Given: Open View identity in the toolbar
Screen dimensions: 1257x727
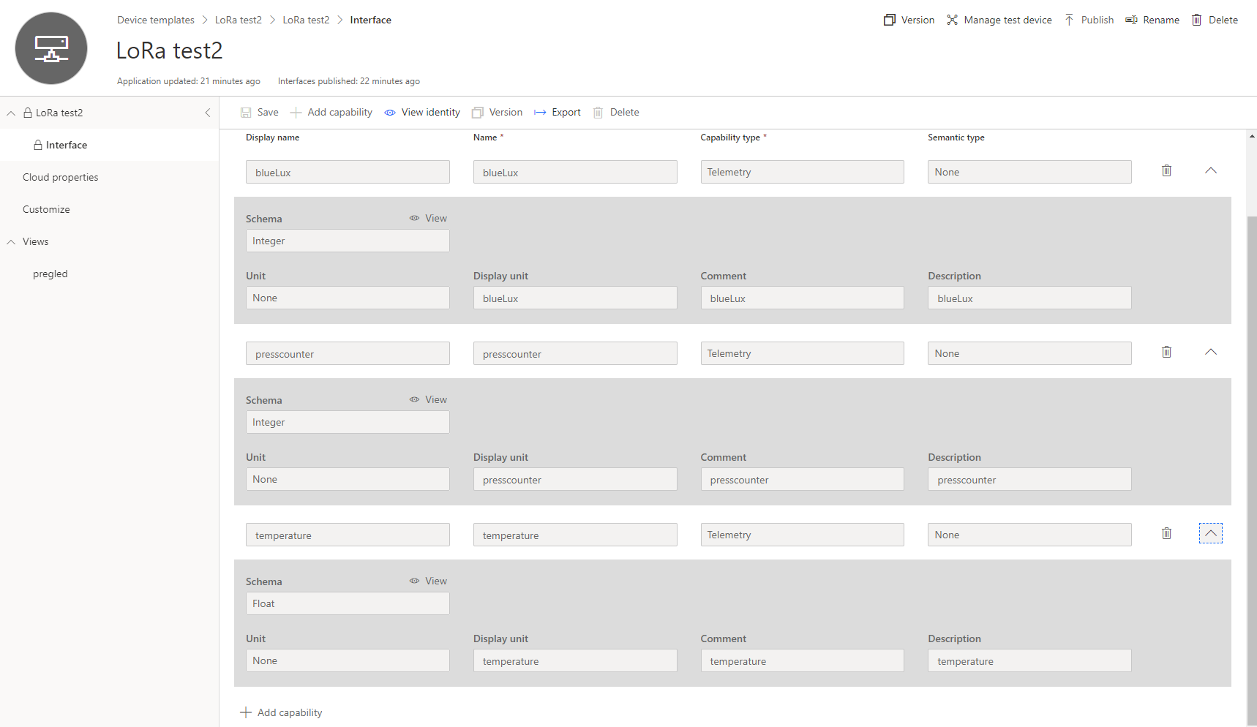Looking at the screenshot, I should pyautogui.click(x=422, y=112).
